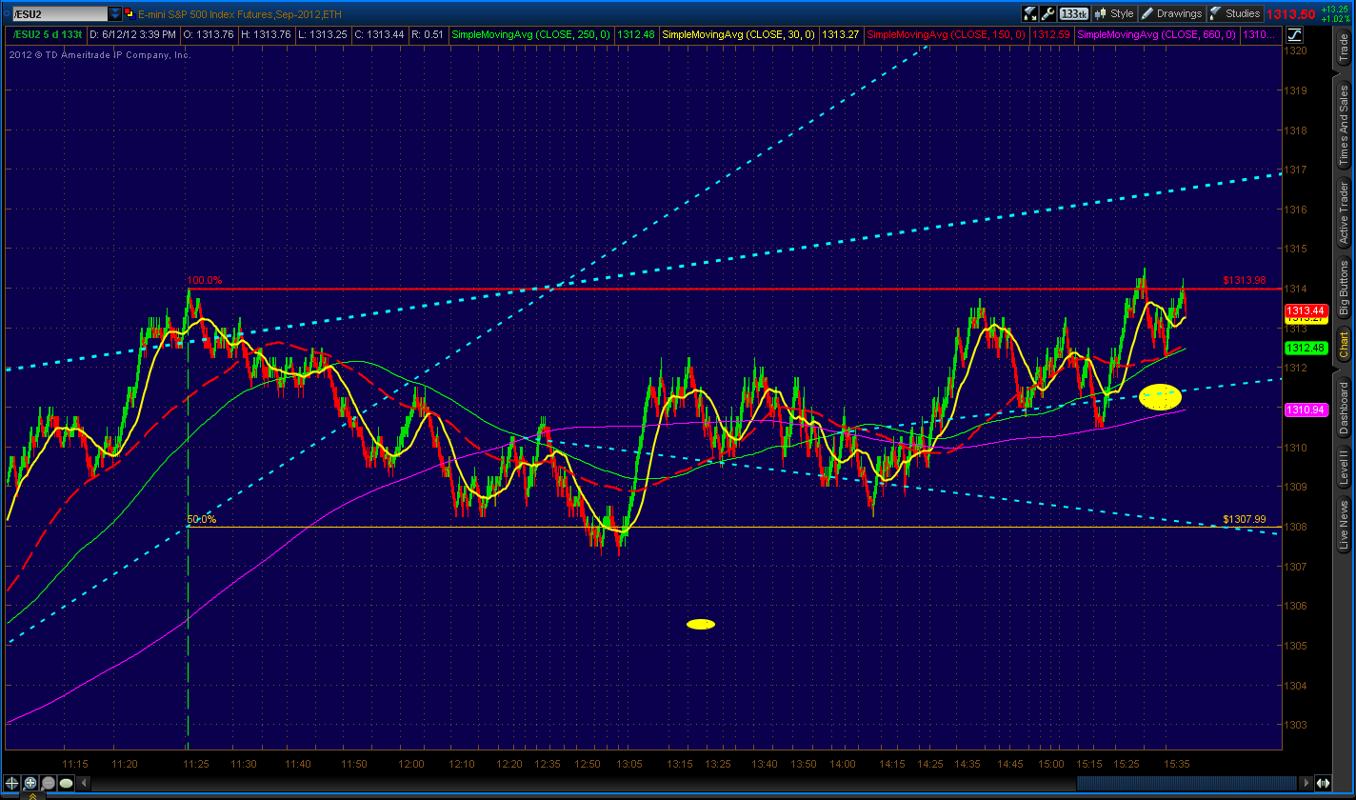Open the Times And Sales tab
Viewport: 1356px width, 800px height.
pyautogui.click(x=1344, y=124)
